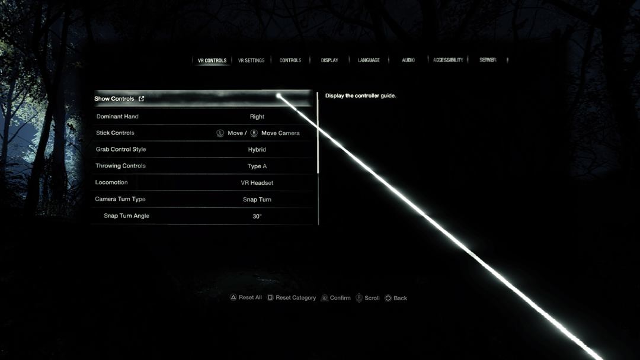Click the right stick Scroll icon
This screenshot has width=640, height=360.
click(359, 298)
